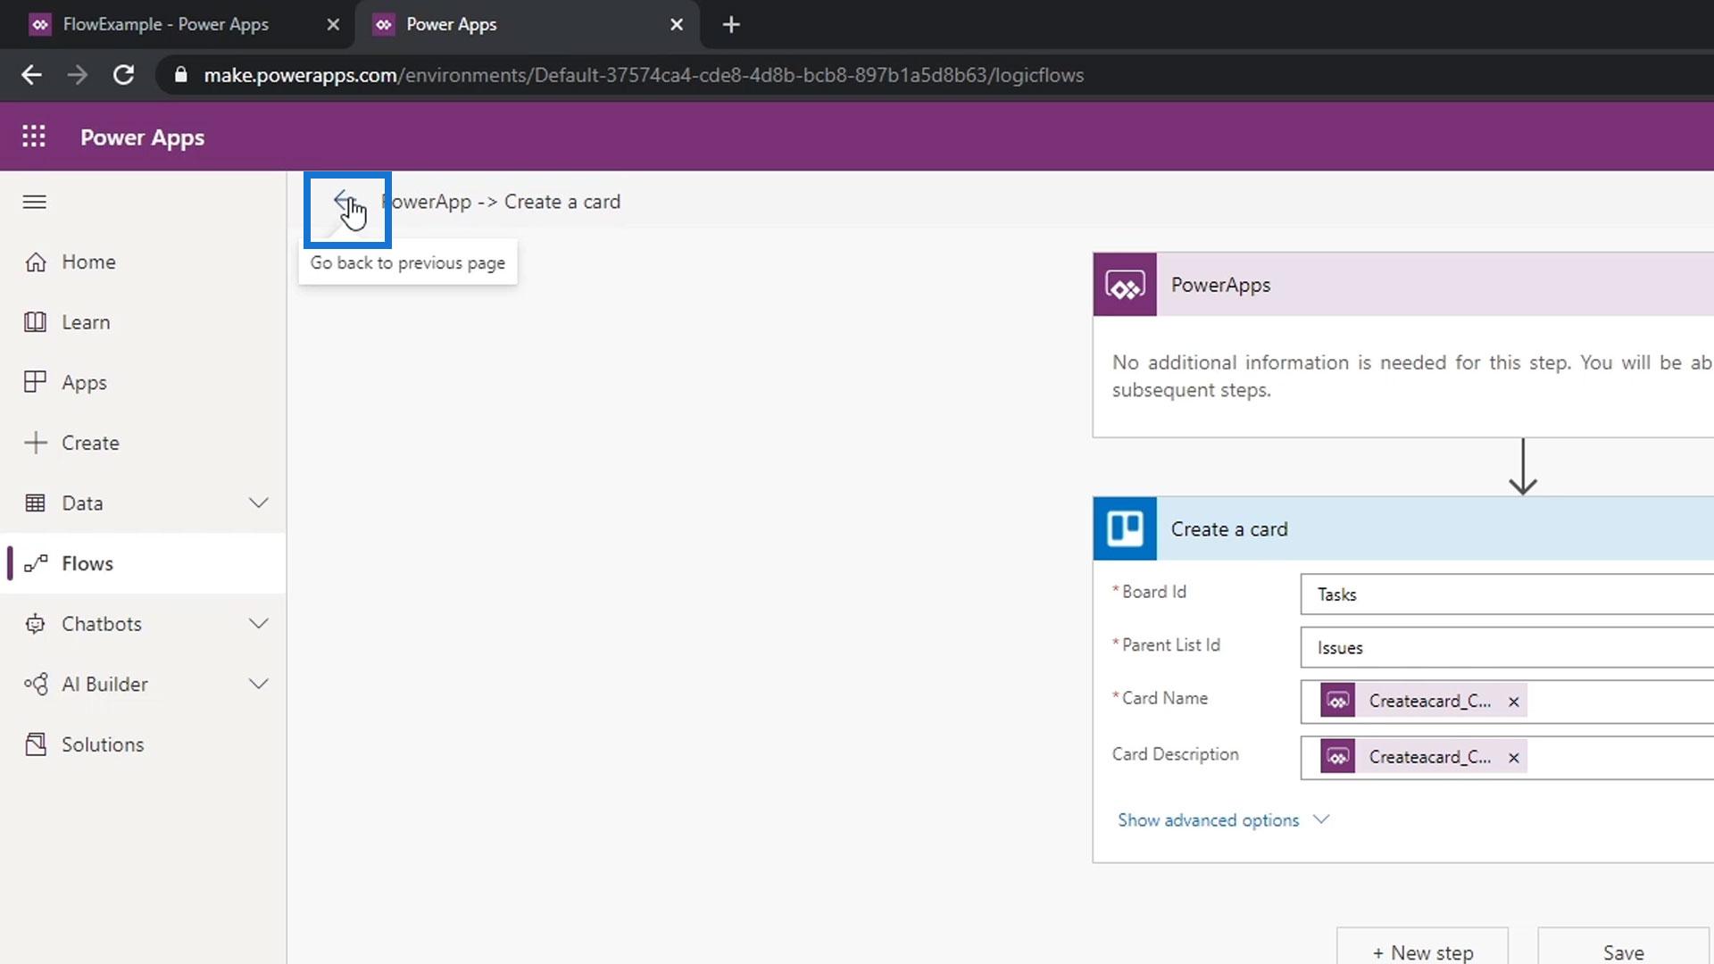
Task: Open Apps in the left navigation
Action: (84, 383)
